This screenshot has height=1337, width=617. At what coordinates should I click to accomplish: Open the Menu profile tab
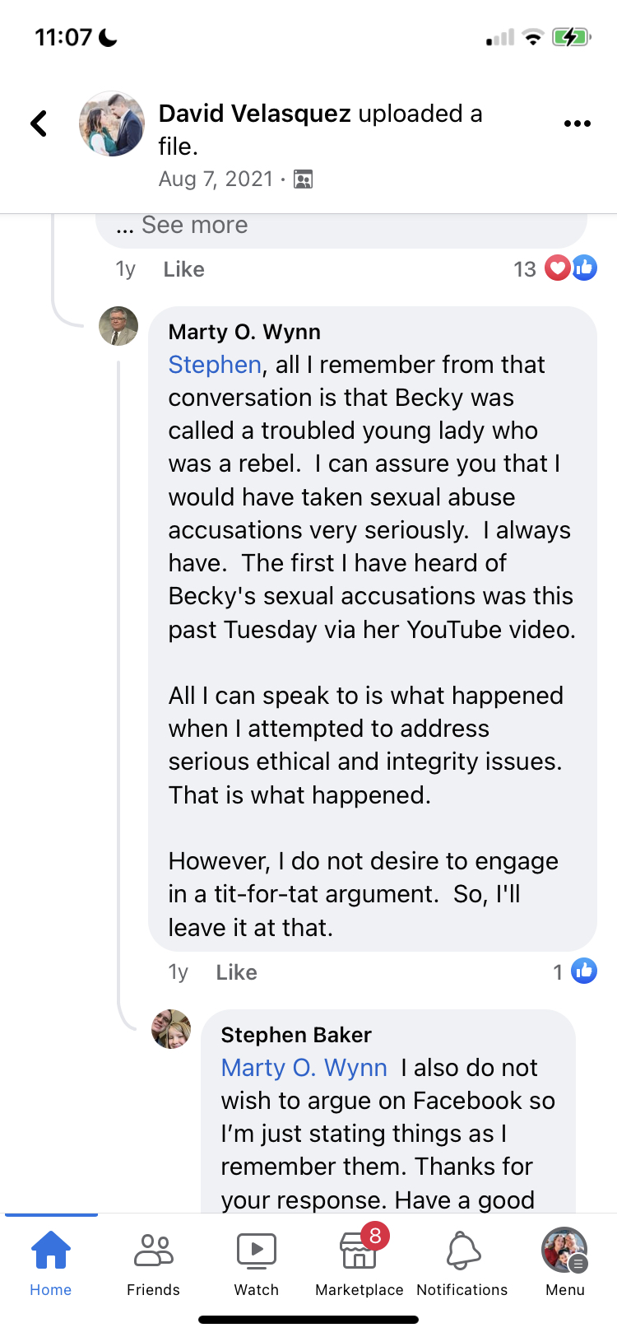[565, 1261]
